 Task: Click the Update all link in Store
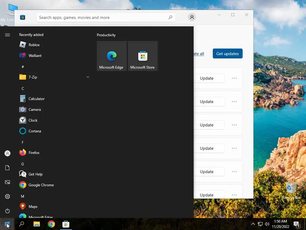point(199,54)
